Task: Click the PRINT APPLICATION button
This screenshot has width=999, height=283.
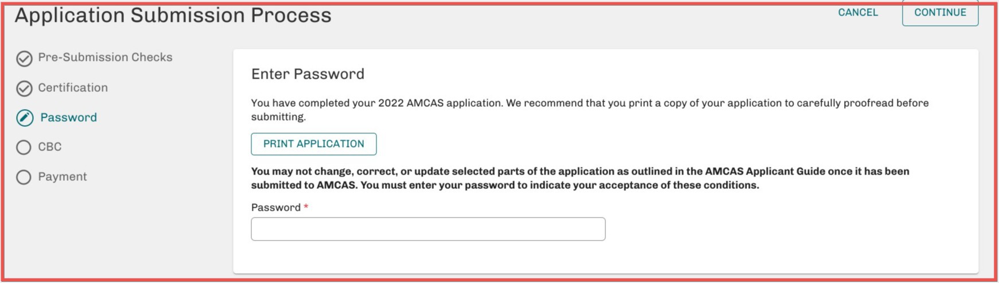Action: [x=314, y=144]
